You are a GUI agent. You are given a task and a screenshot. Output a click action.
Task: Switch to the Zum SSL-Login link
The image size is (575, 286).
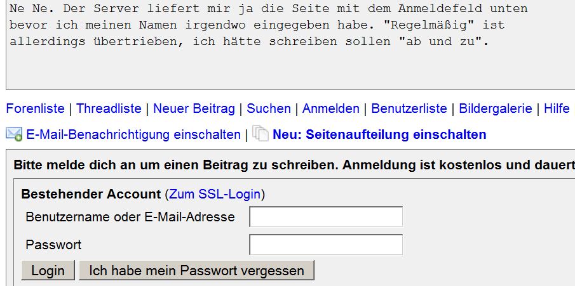[x=215, y=194]
